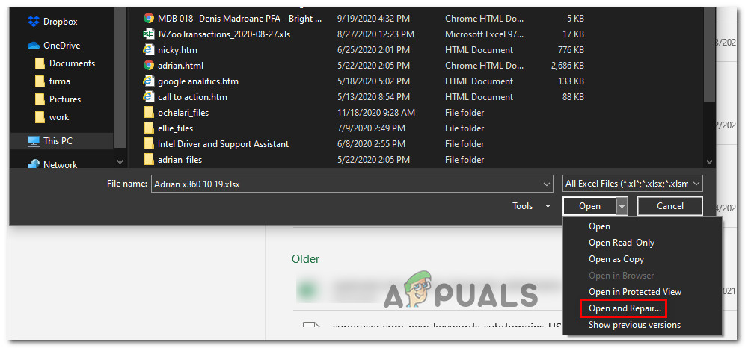Select the adrian.html file name

180,66
